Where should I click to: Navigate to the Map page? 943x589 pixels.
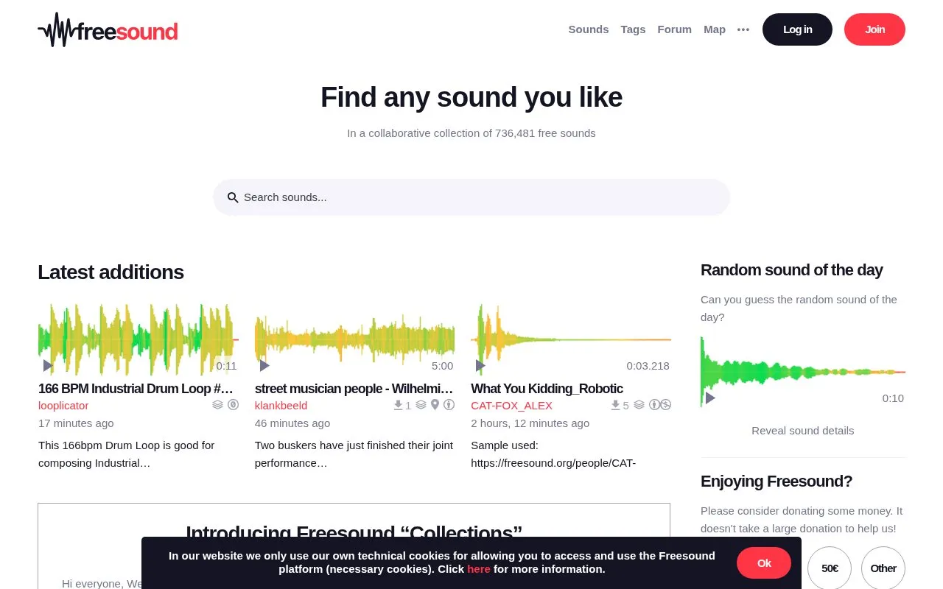click(x=715, y=29)
